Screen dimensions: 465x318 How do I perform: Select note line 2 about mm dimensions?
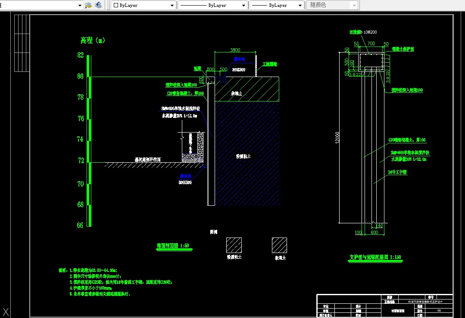(95, 276)
